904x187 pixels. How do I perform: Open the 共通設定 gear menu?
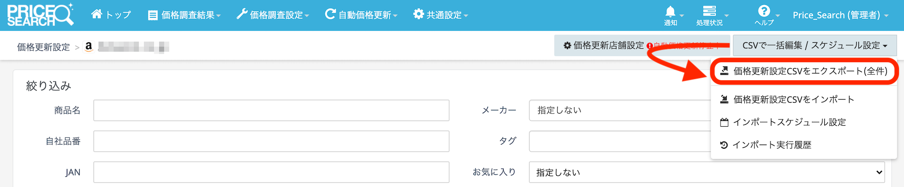(x=441, y=15)
